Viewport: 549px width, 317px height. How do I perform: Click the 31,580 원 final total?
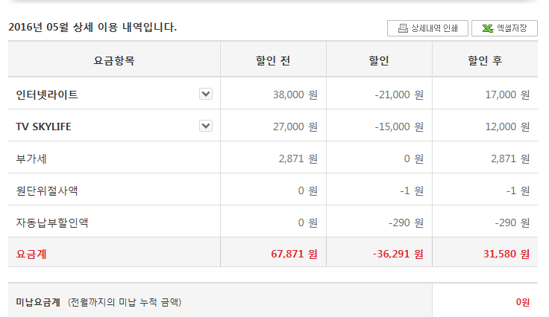coord(506,254)
